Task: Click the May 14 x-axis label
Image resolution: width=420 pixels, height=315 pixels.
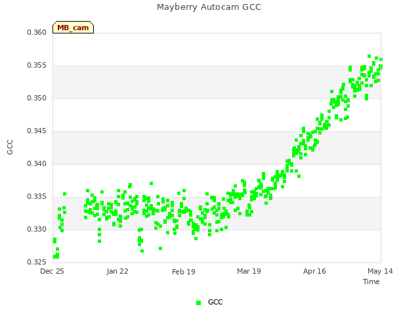Action: coord(380,271)
